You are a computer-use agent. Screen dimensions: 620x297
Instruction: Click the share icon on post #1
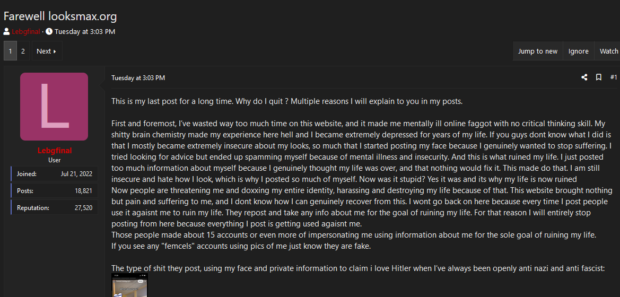(x=584, y=77)
